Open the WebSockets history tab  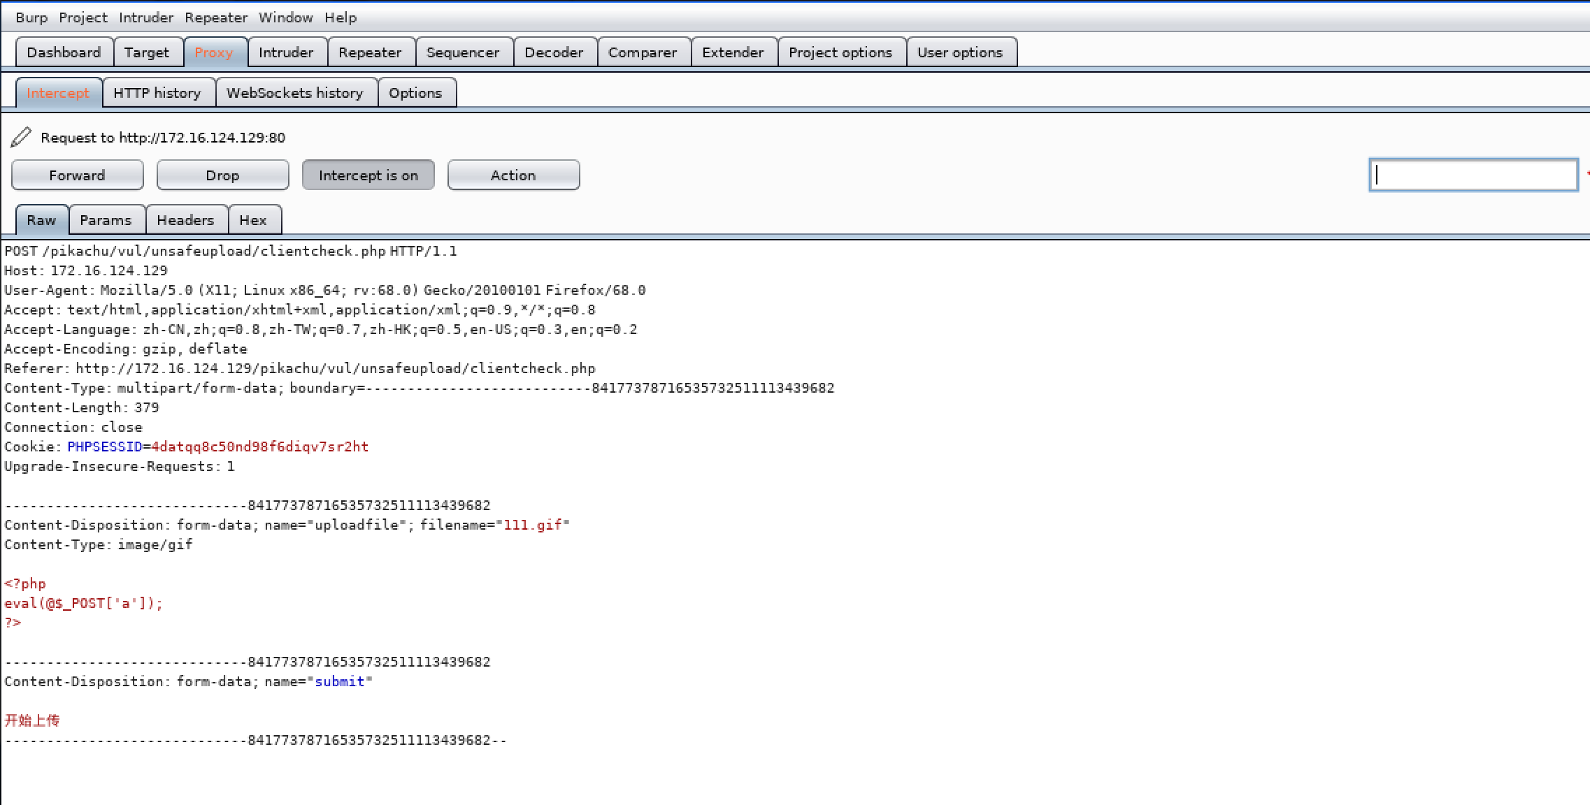pyautogui.click(x=295, y=93)
